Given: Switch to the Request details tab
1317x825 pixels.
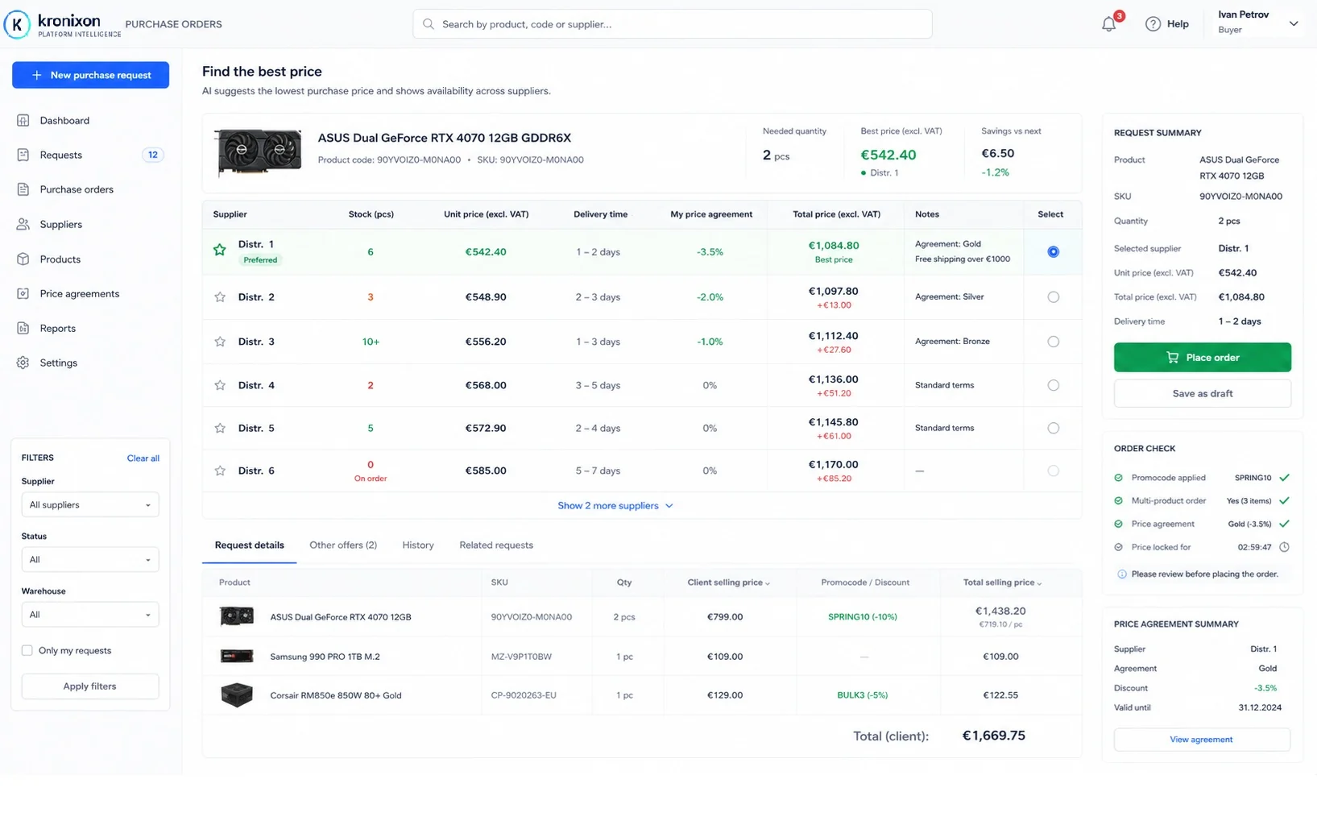Looking at the screenshot, I should [250, 545].
